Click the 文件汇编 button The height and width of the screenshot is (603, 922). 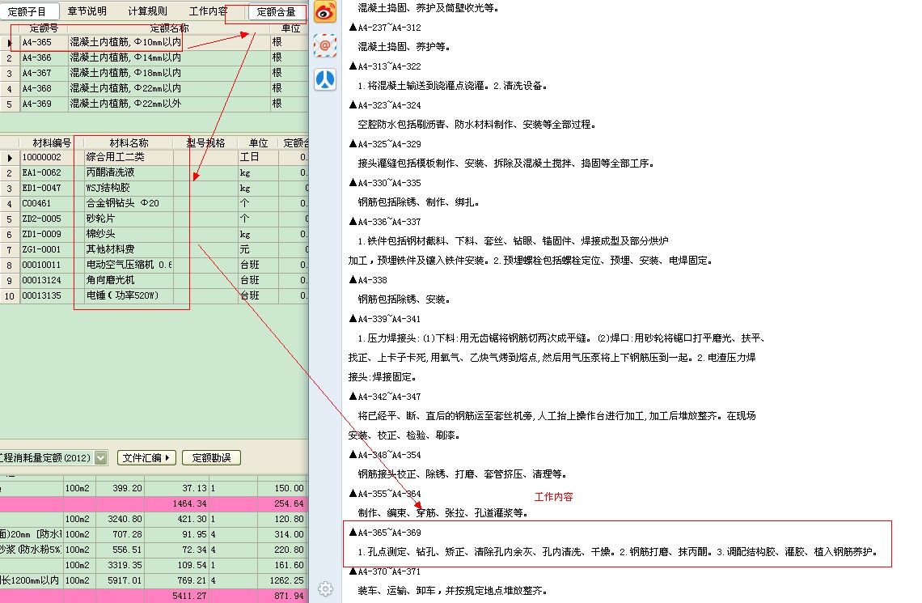coord(146,457)
